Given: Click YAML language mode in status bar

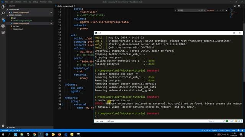Looking at the screenshot, I should tap(234, 131).
